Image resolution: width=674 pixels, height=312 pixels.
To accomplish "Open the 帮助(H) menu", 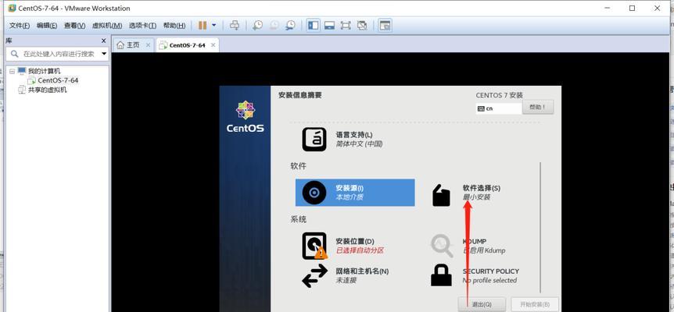I will pyautogui.click(x=174, y=26).
